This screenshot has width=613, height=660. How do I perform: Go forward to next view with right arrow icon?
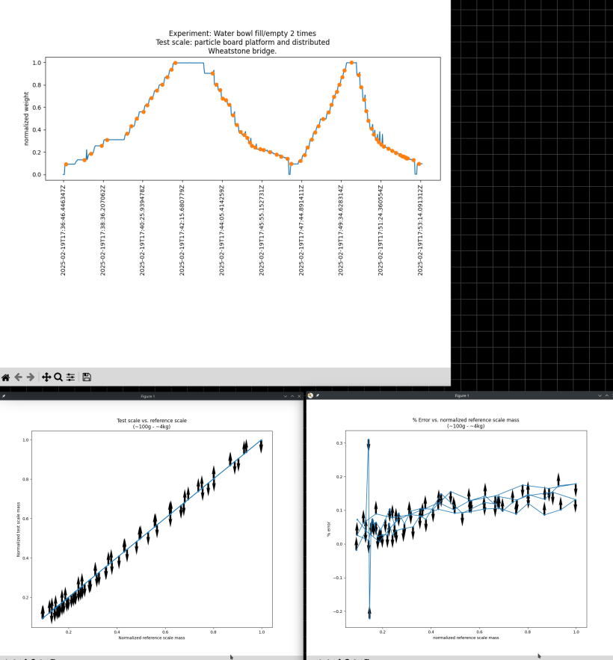pos(30,377)
